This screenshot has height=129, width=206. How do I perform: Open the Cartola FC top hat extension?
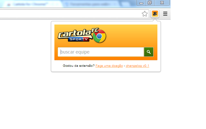[155, 14]
